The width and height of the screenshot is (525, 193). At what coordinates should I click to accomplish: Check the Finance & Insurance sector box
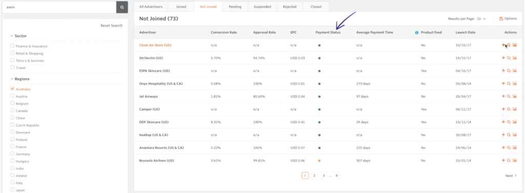(12, 46)
